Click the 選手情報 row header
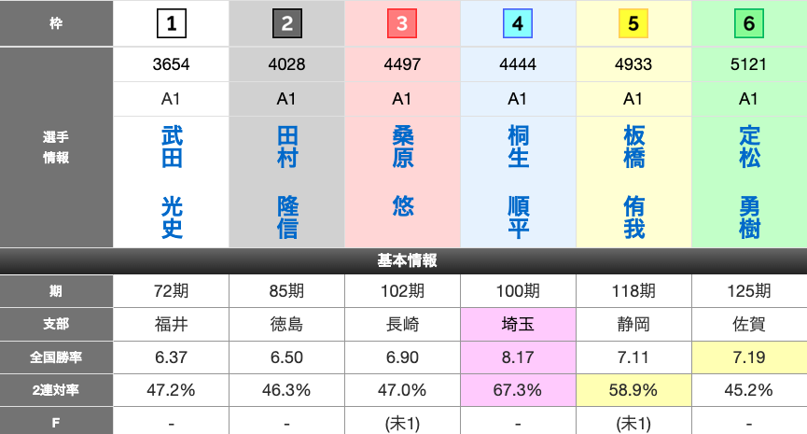This screenshot has width=807, height=434. [x=56, y=147]
